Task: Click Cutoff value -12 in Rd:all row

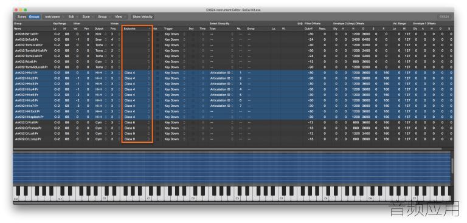Action: [310, 61]
